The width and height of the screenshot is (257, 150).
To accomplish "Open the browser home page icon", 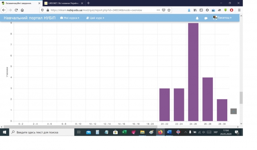I will point(22,10).
